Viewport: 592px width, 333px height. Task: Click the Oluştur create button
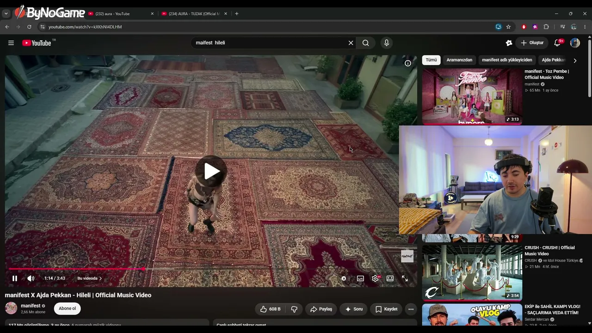pyautogui.click(x=532, y=43)
